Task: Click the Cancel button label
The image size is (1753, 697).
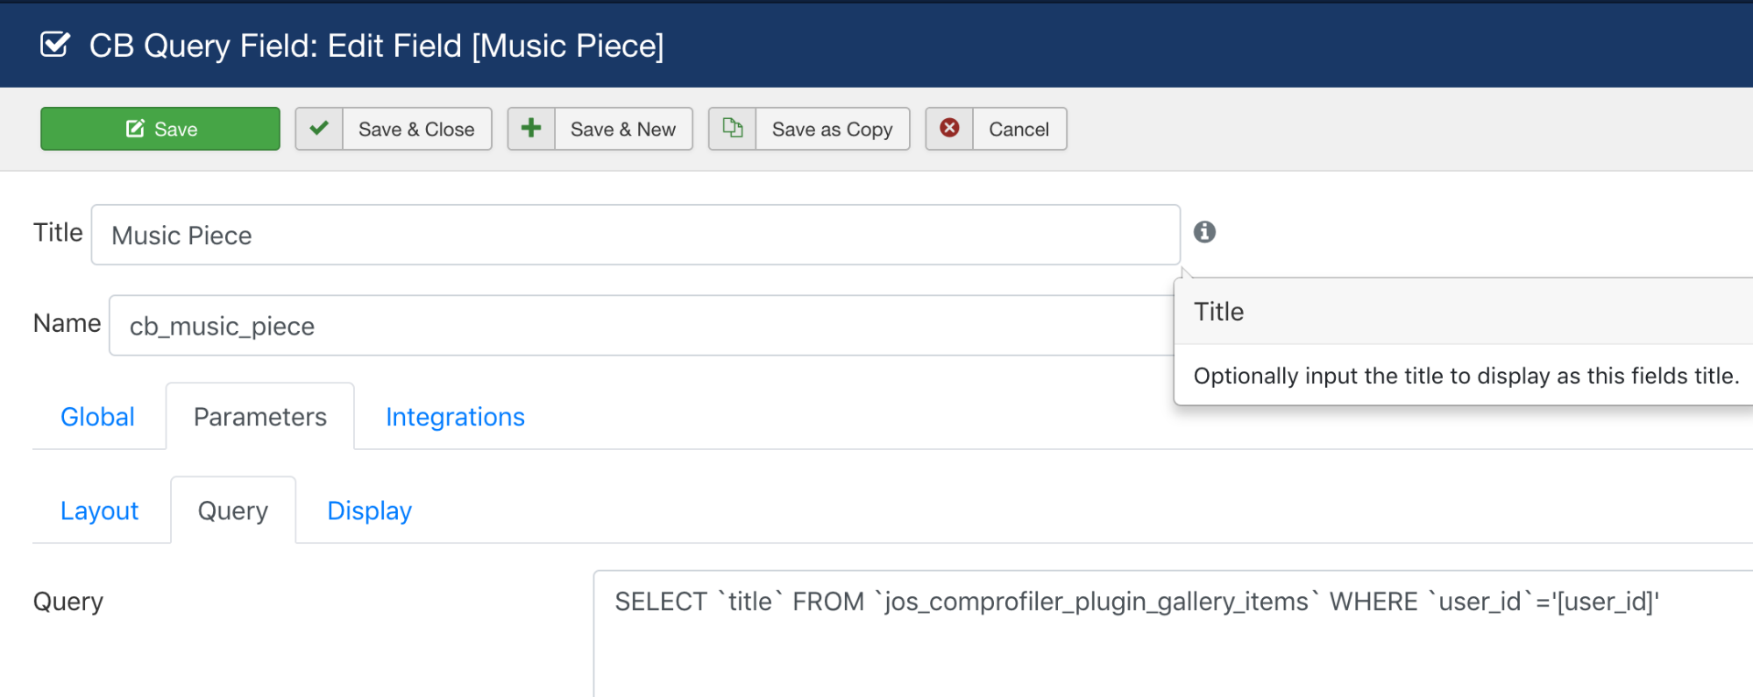Action: pyautogui.click(x=1018, y=129)
